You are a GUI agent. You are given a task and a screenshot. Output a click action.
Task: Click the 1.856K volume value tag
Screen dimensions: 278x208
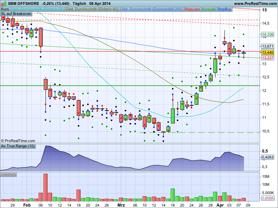pos(268,198)
